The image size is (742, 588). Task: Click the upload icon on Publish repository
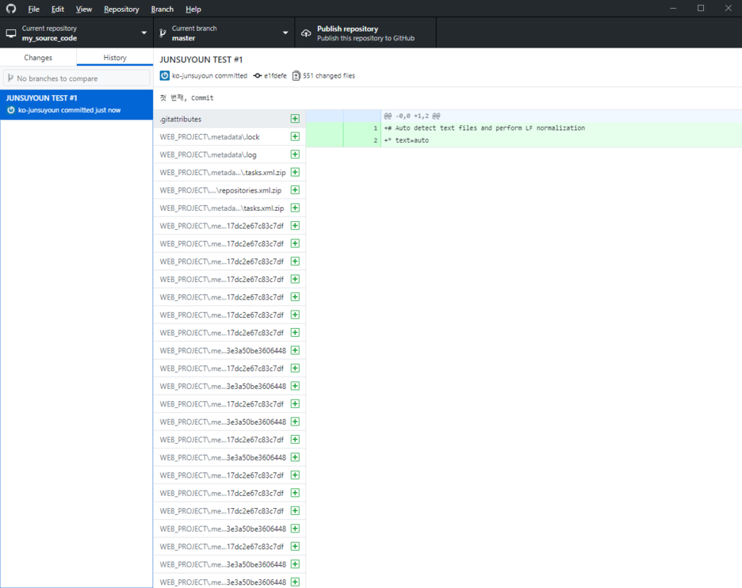(305, 32)
